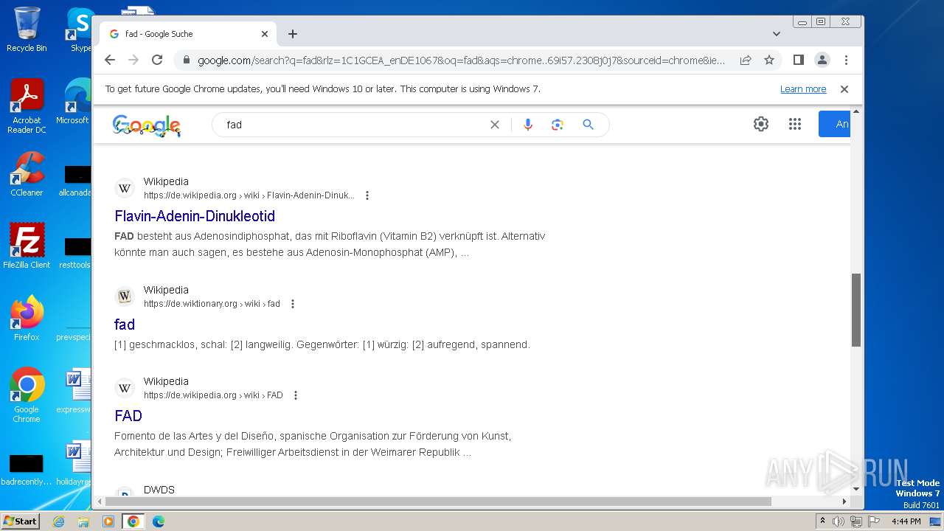Open Microsoft Edge from the taskbar
The width and height of the screenshot is (944, 531).
(158, 521)
